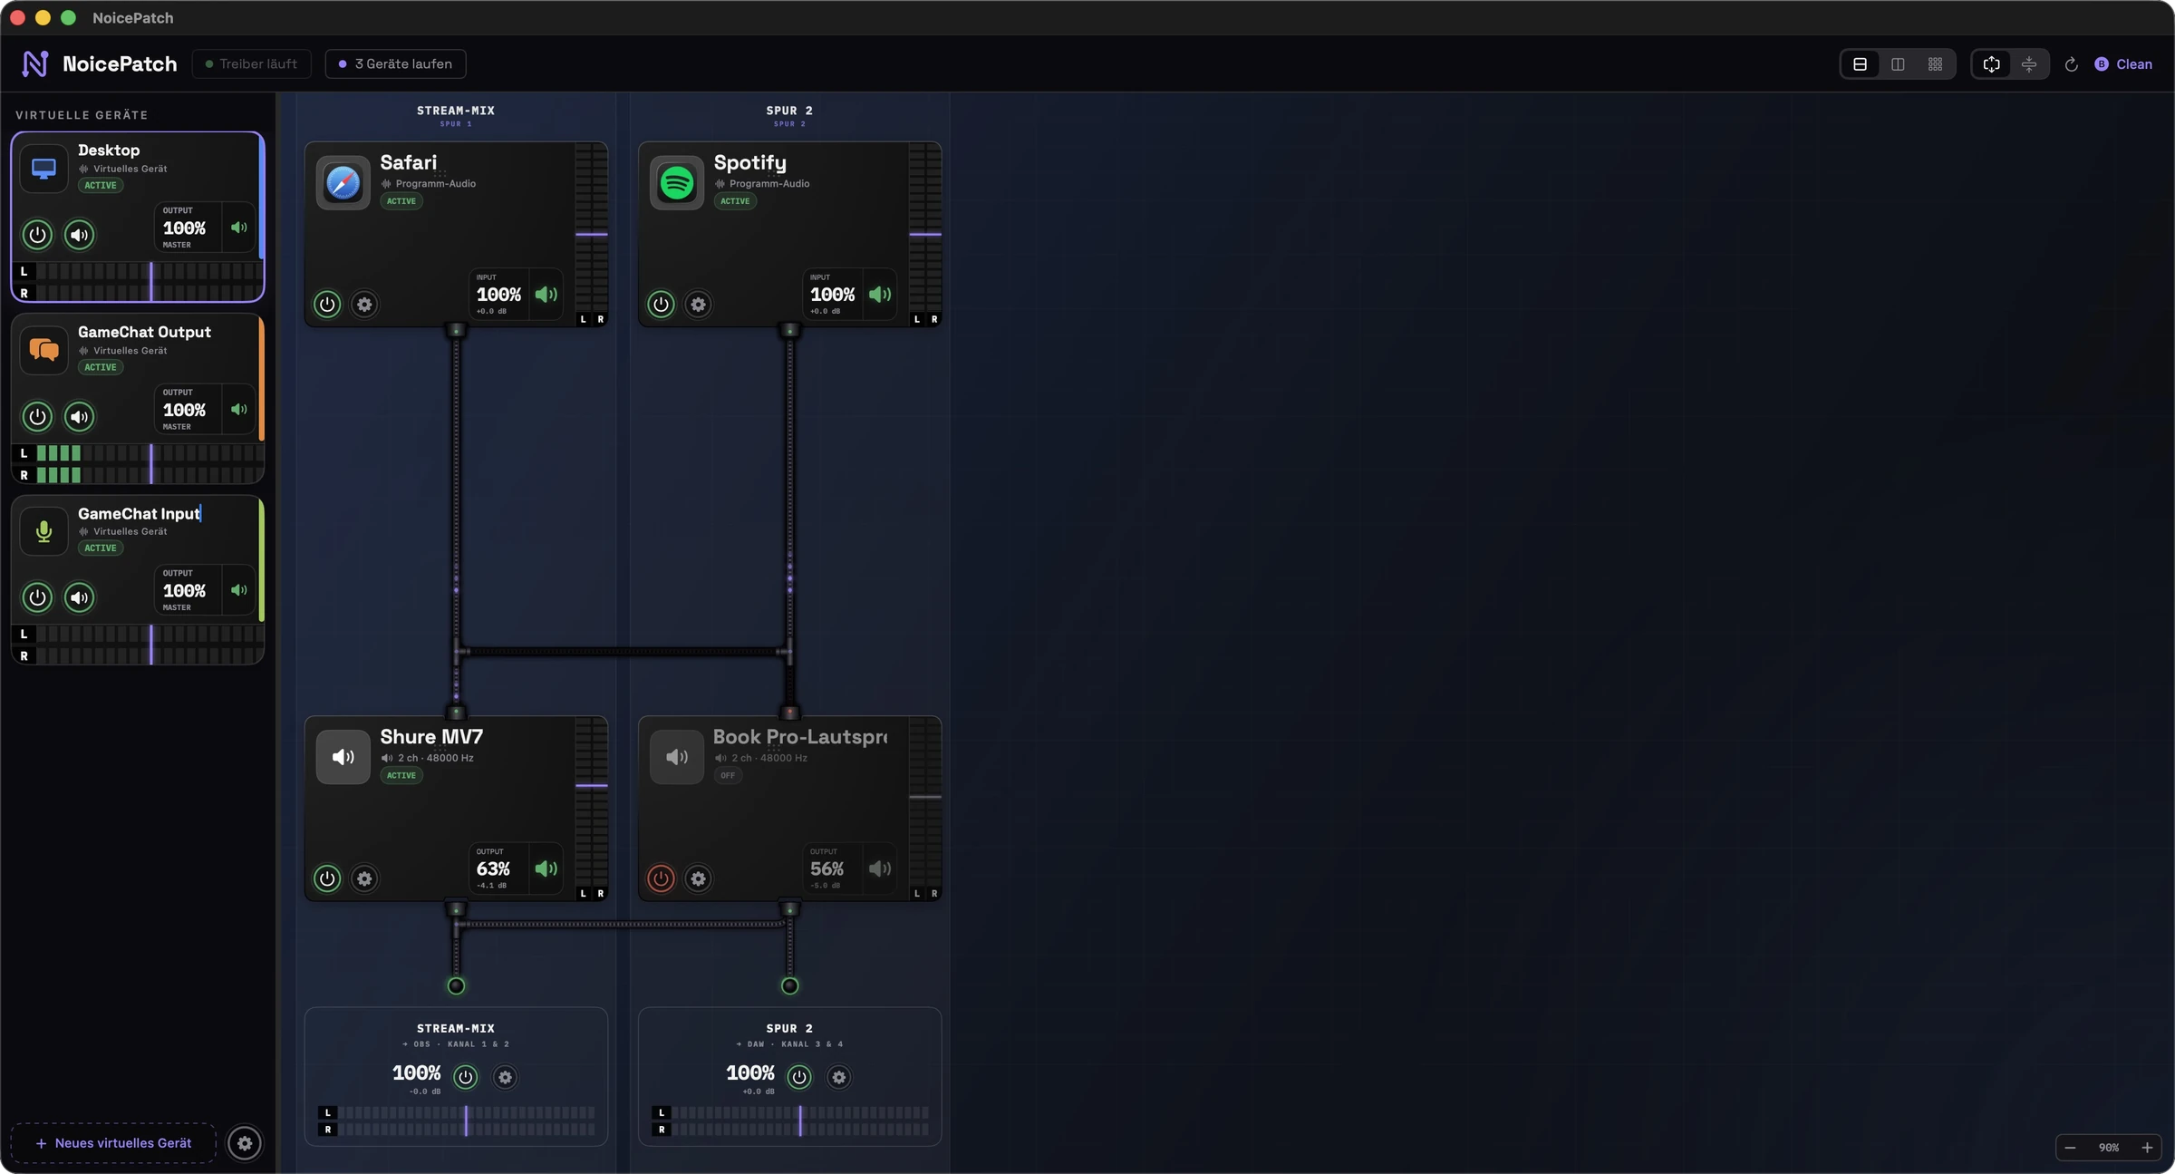Viewport: 2175px width, 1174px height.
Task: Adjust Safari vertical level fader
Action: point(592,234)
